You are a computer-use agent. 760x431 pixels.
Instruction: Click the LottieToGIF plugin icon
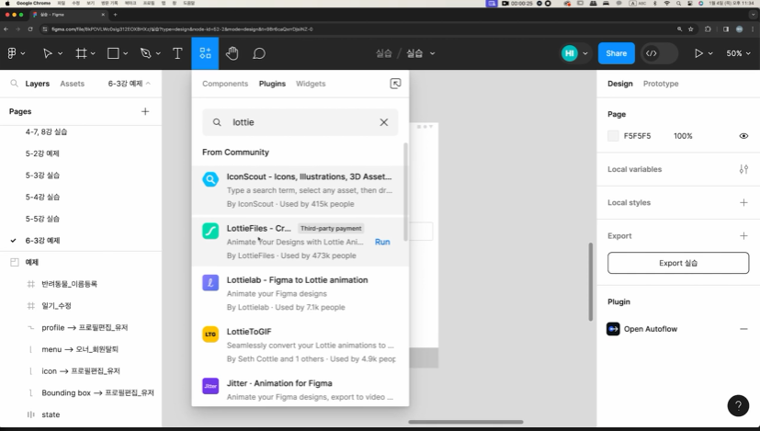(x=210, y=334)
